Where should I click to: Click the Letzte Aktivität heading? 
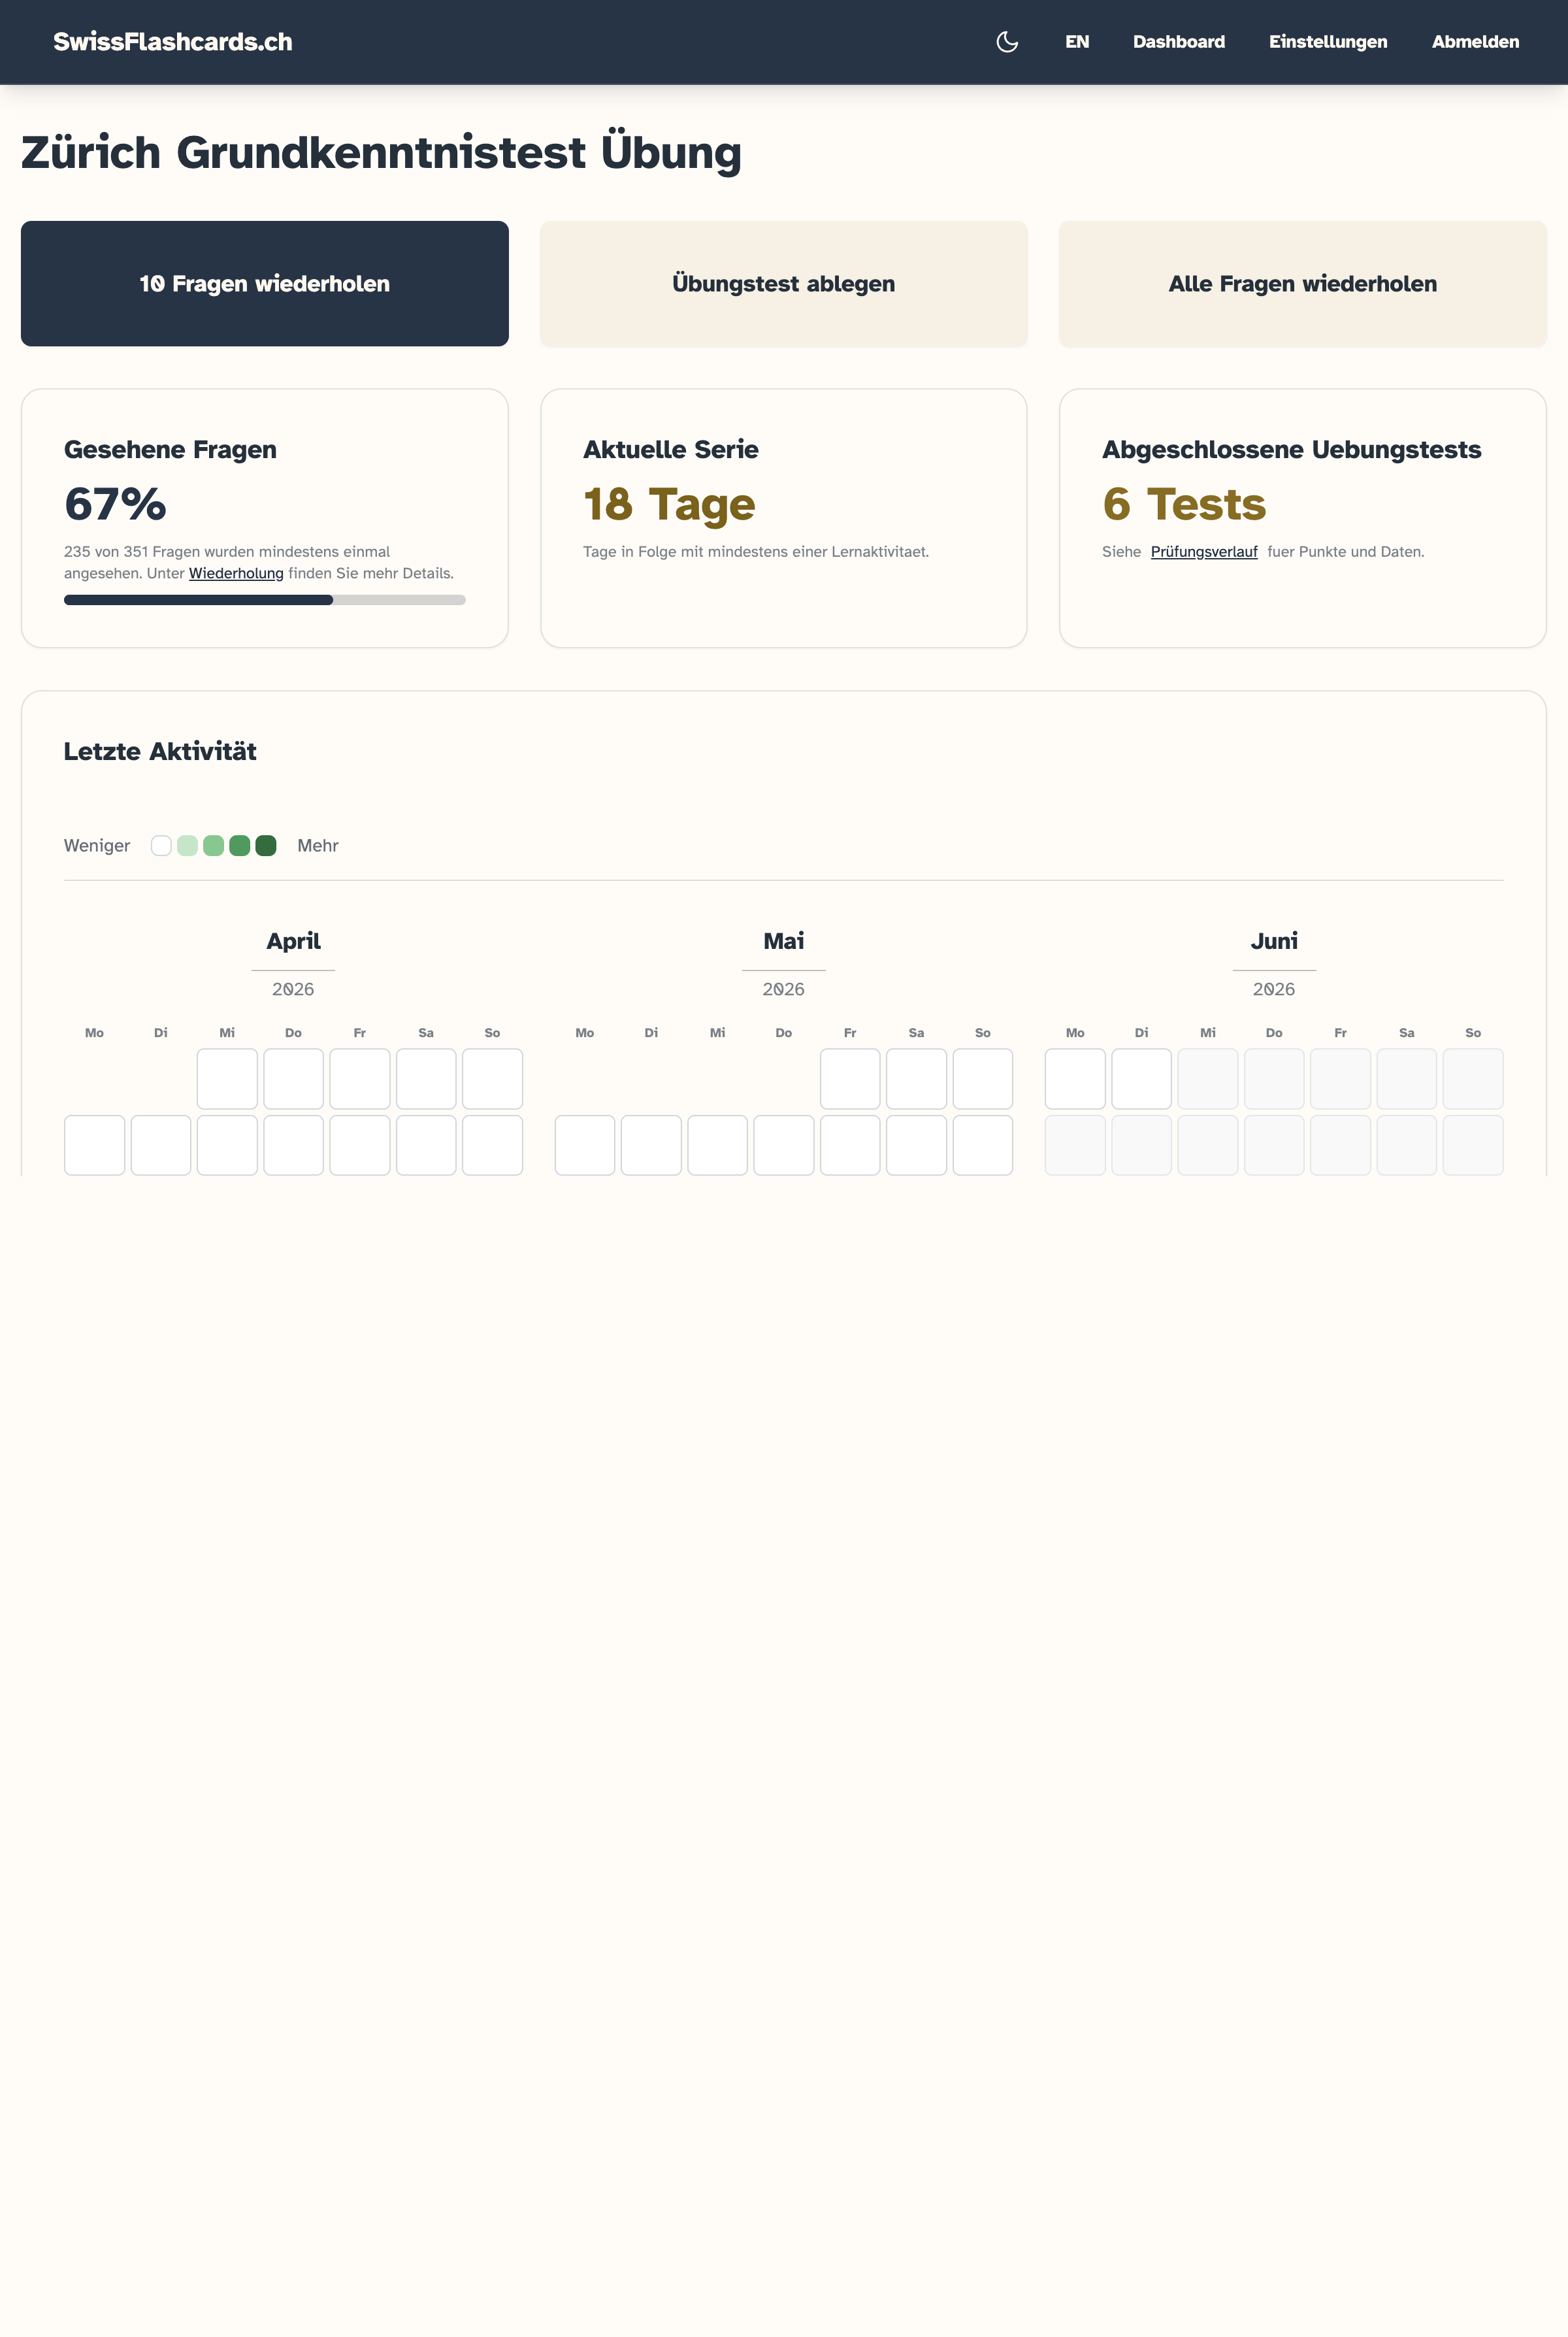click(160, 752)
